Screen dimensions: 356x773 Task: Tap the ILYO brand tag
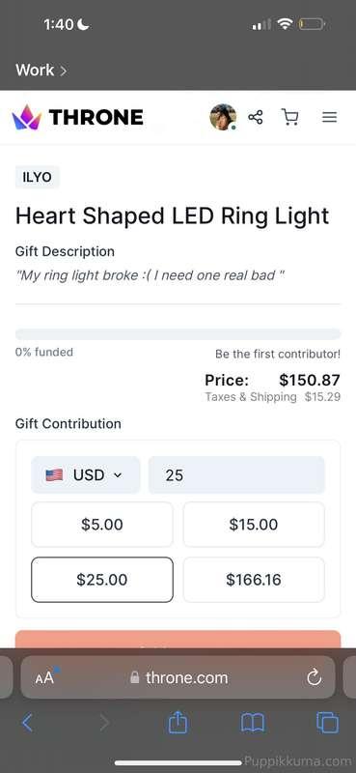click(38, 178)
